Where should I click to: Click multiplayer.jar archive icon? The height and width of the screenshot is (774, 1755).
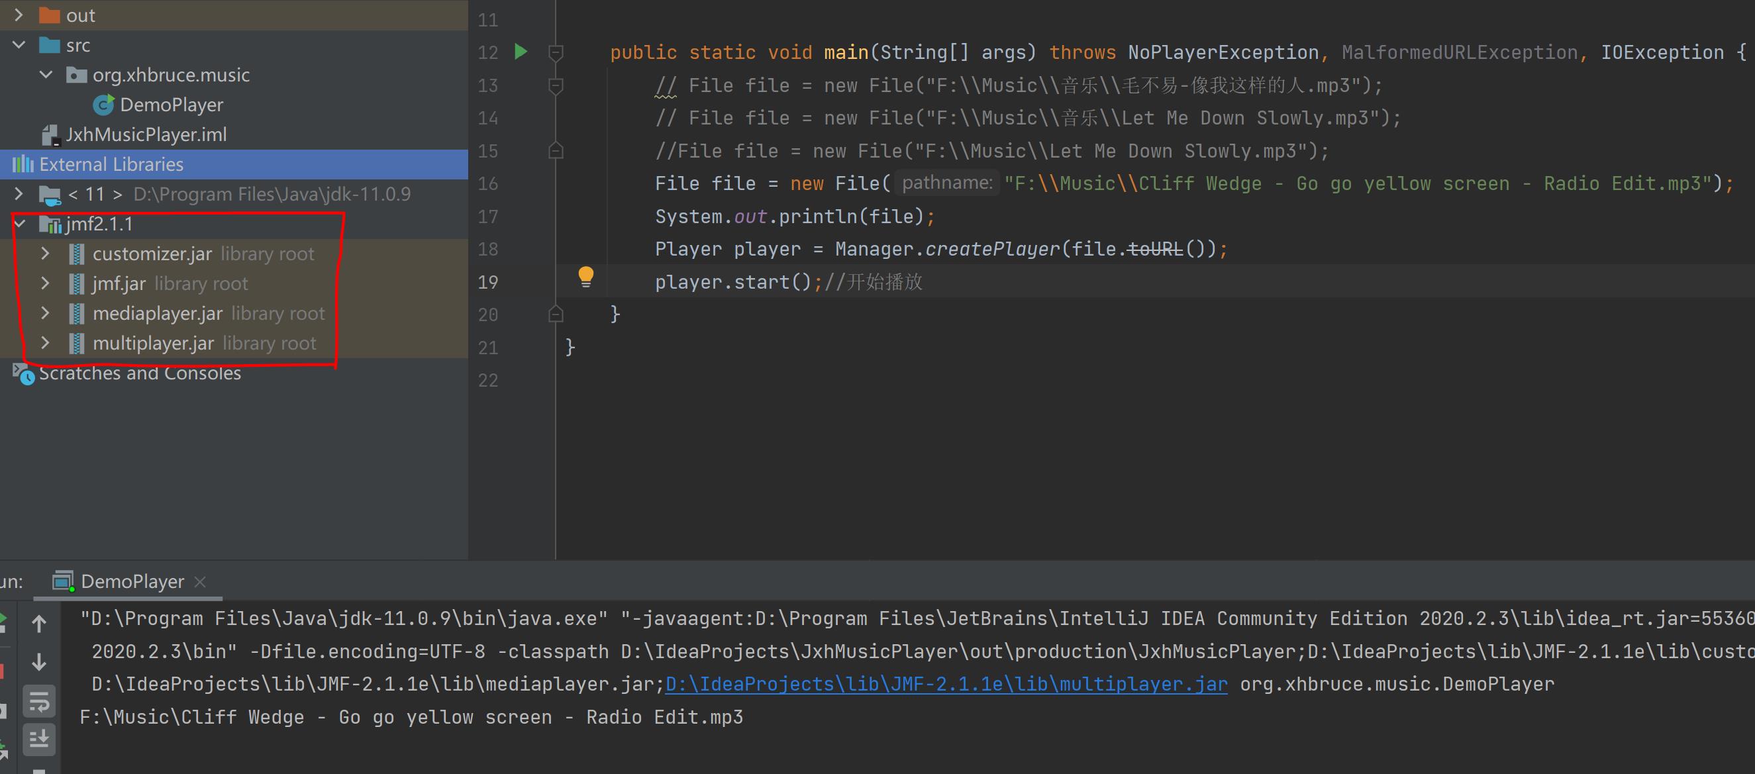77,343
